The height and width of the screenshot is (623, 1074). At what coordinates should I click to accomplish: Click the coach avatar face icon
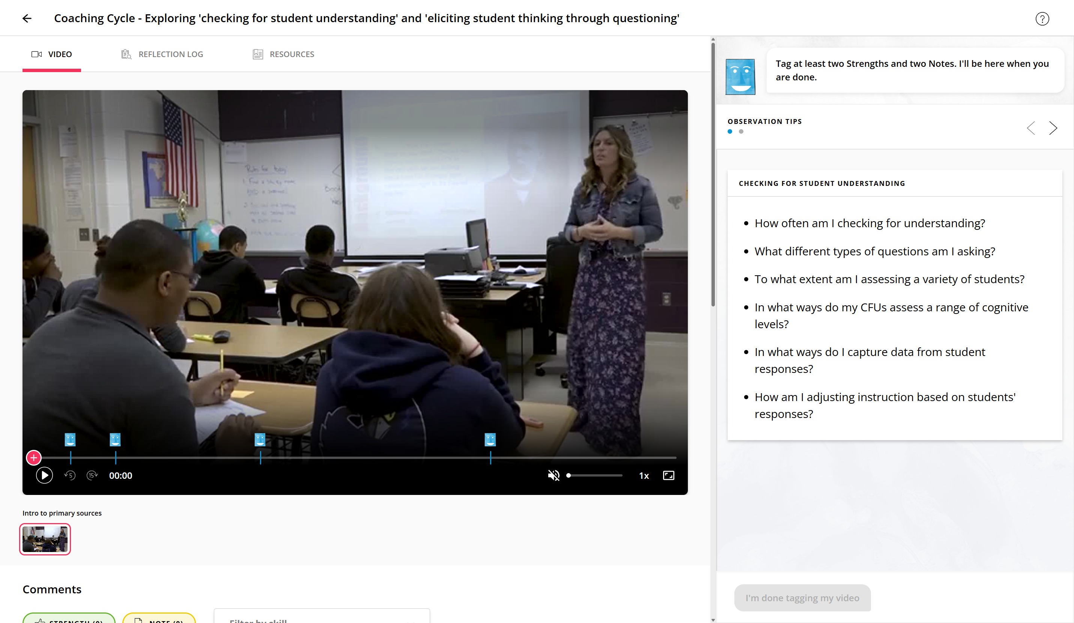pyautogui.click(x=740, y=77)
